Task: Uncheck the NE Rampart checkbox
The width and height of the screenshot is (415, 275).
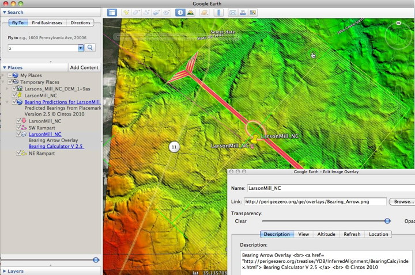Action: 18,154
